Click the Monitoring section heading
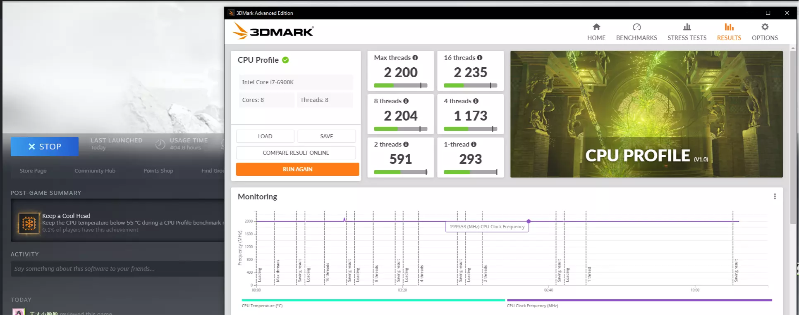 pyautogui.click(x=257, y=197)
